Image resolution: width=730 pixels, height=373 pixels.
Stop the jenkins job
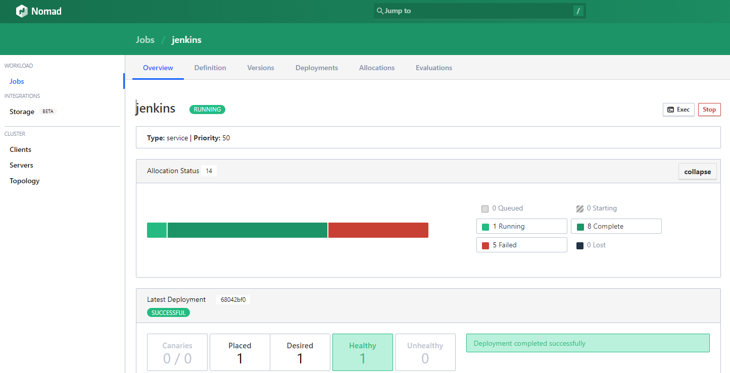click(x=709, y=110)
